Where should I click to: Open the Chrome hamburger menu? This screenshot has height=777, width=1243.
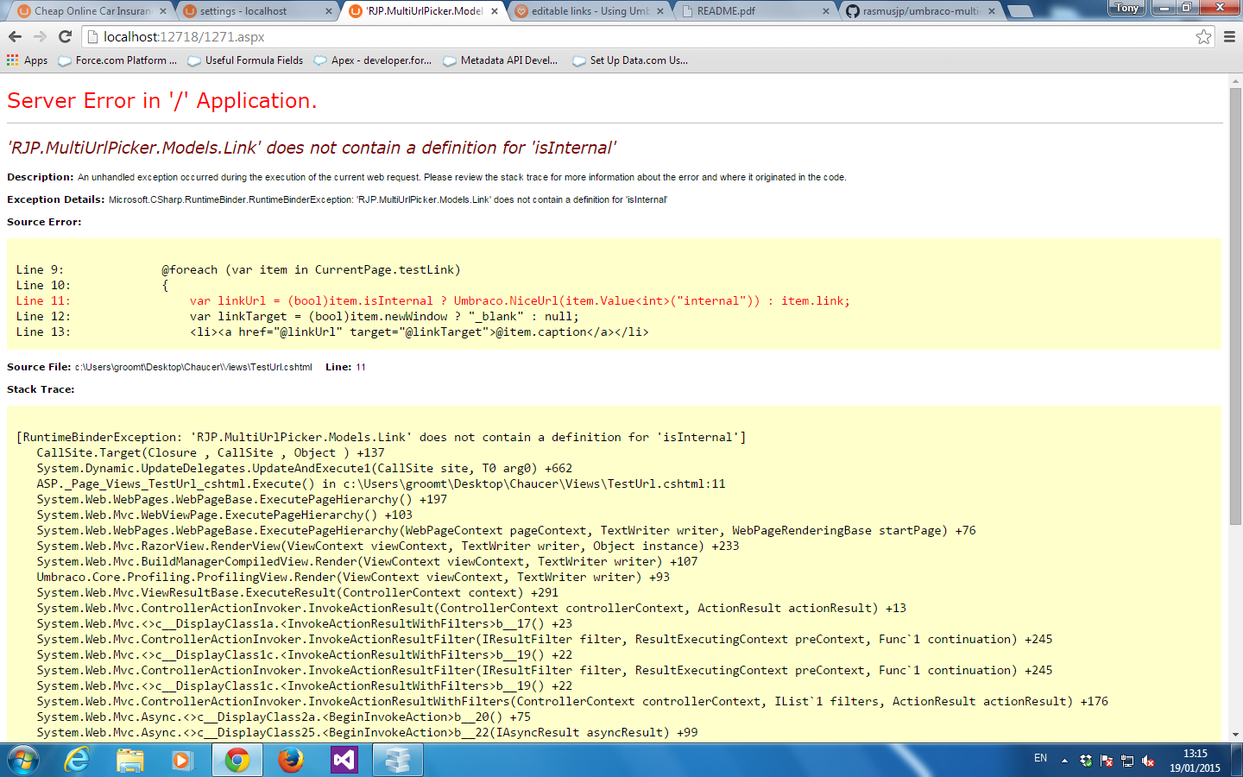point(1229,36)
